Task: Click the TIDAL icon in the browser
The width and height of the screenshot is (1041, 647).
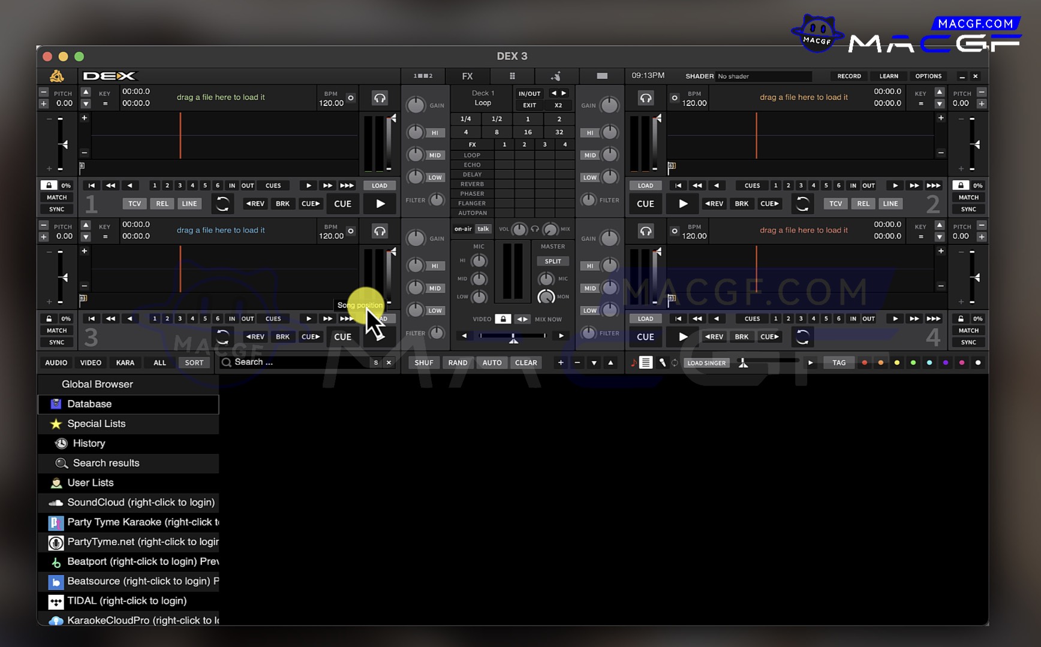Action: pos(56,601)
